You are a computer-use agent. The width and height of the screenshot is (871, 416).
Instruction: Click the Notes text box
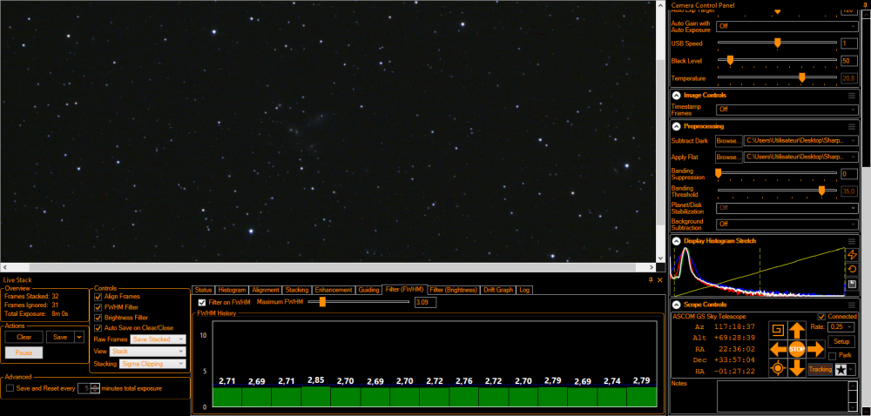click(x=782, y=396)
